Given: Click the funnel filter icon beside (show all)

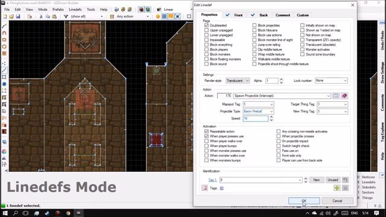Looking at the screenshot, I should pos(66,16).
